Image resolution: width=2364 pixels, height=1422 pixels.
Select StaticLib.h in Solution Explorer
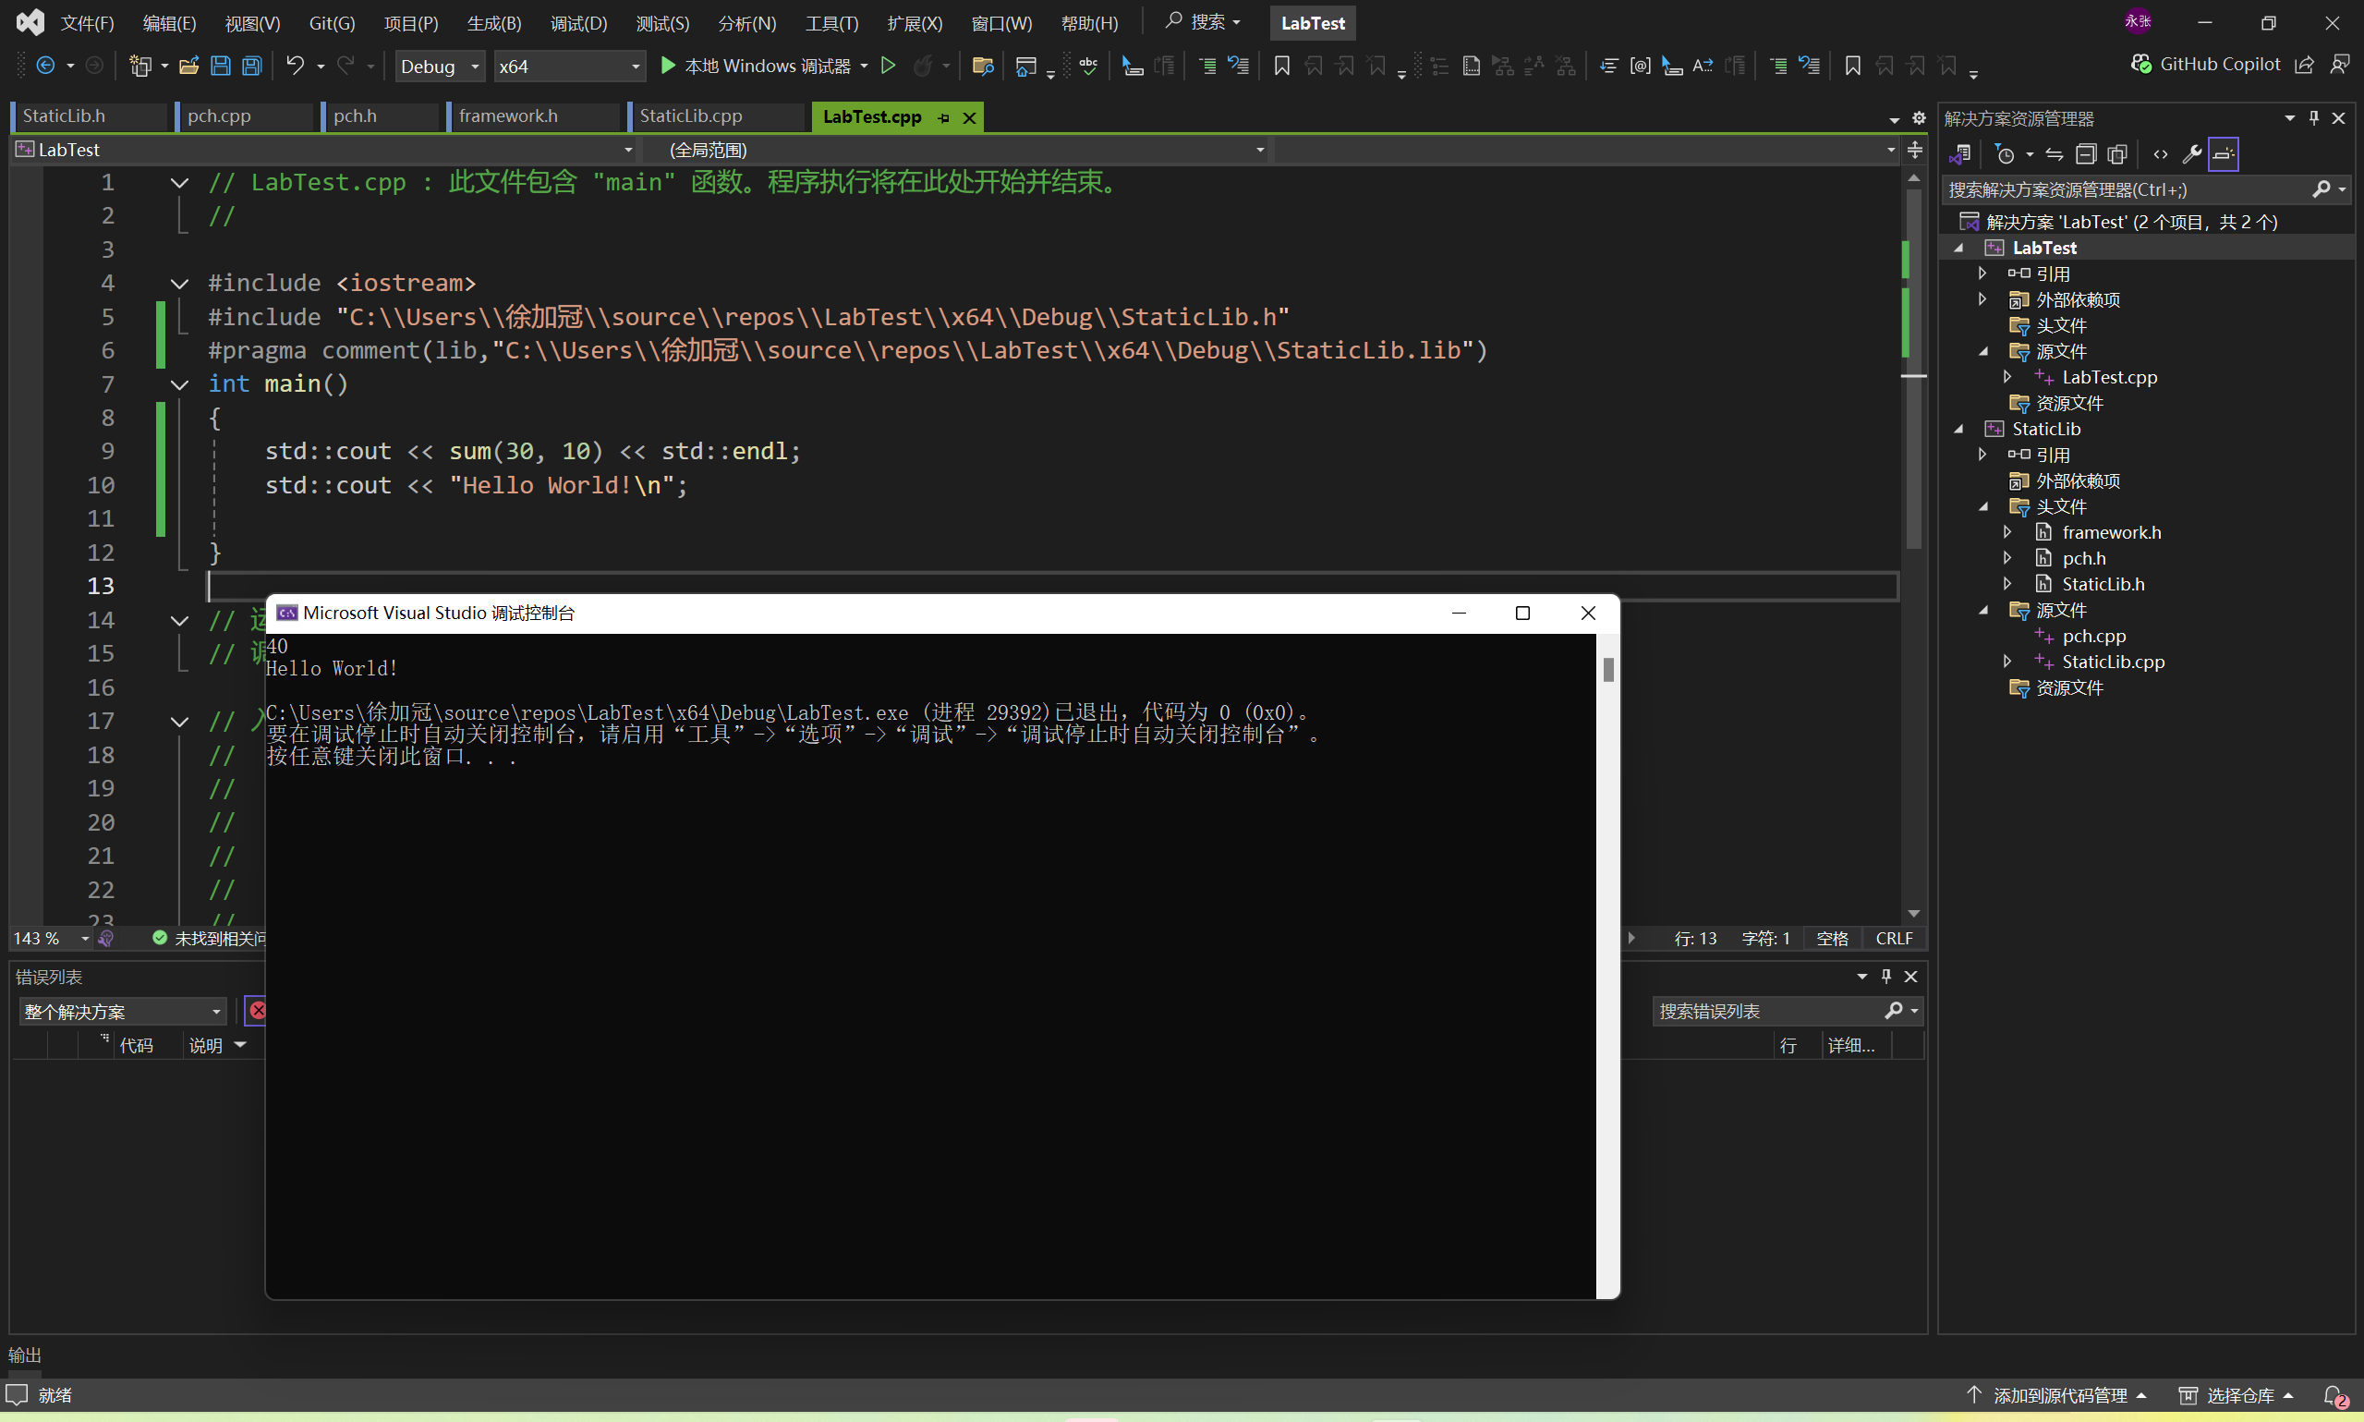2103,584
